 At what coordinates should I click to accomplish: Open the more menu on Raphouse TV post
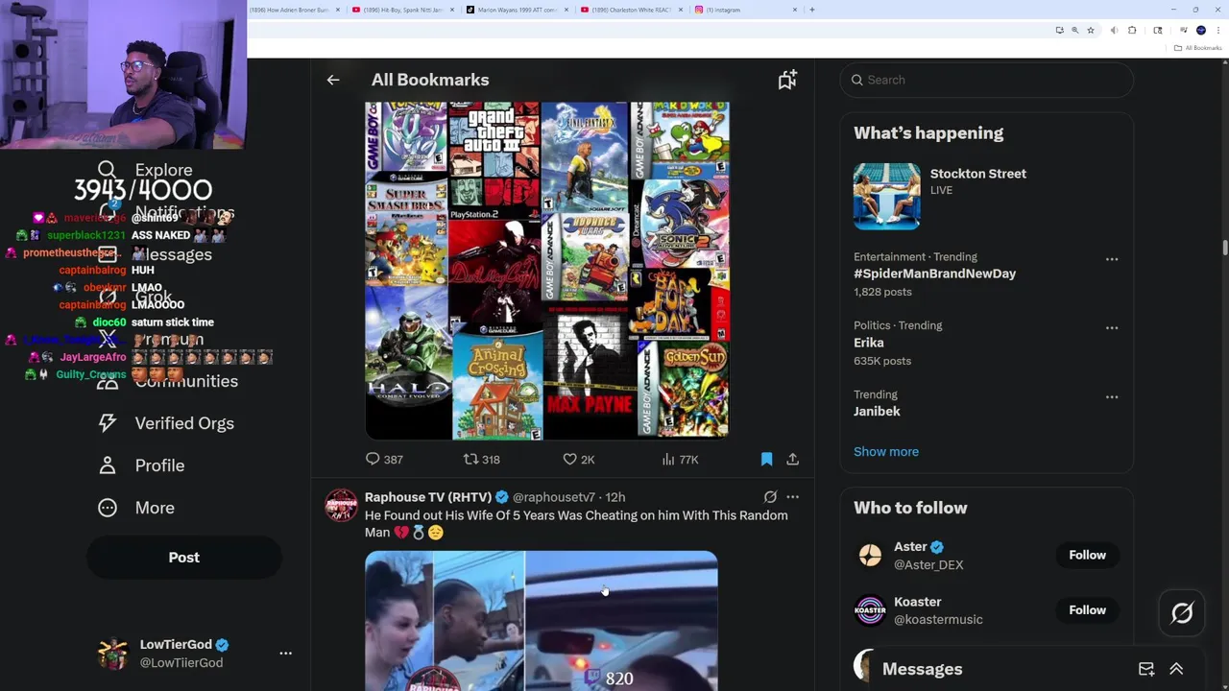coord(792,497)
